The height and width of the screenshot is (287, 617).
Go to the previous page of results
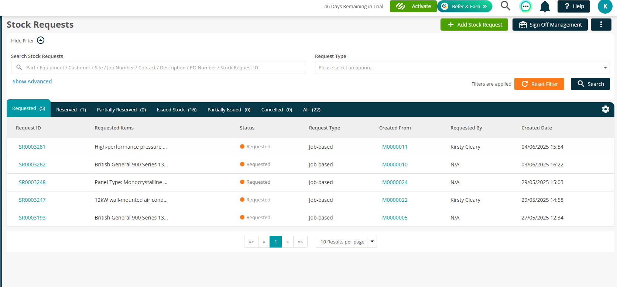(x=264, y=242)
